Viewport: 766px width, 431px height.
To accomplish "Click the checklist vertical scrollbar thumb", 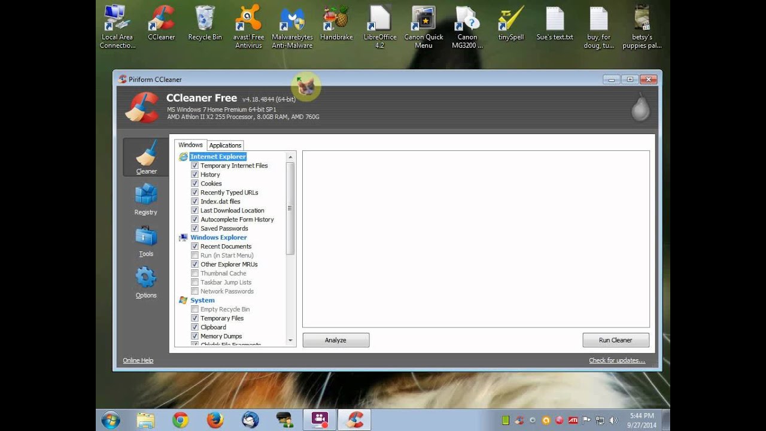I will [x=291, y=208].
